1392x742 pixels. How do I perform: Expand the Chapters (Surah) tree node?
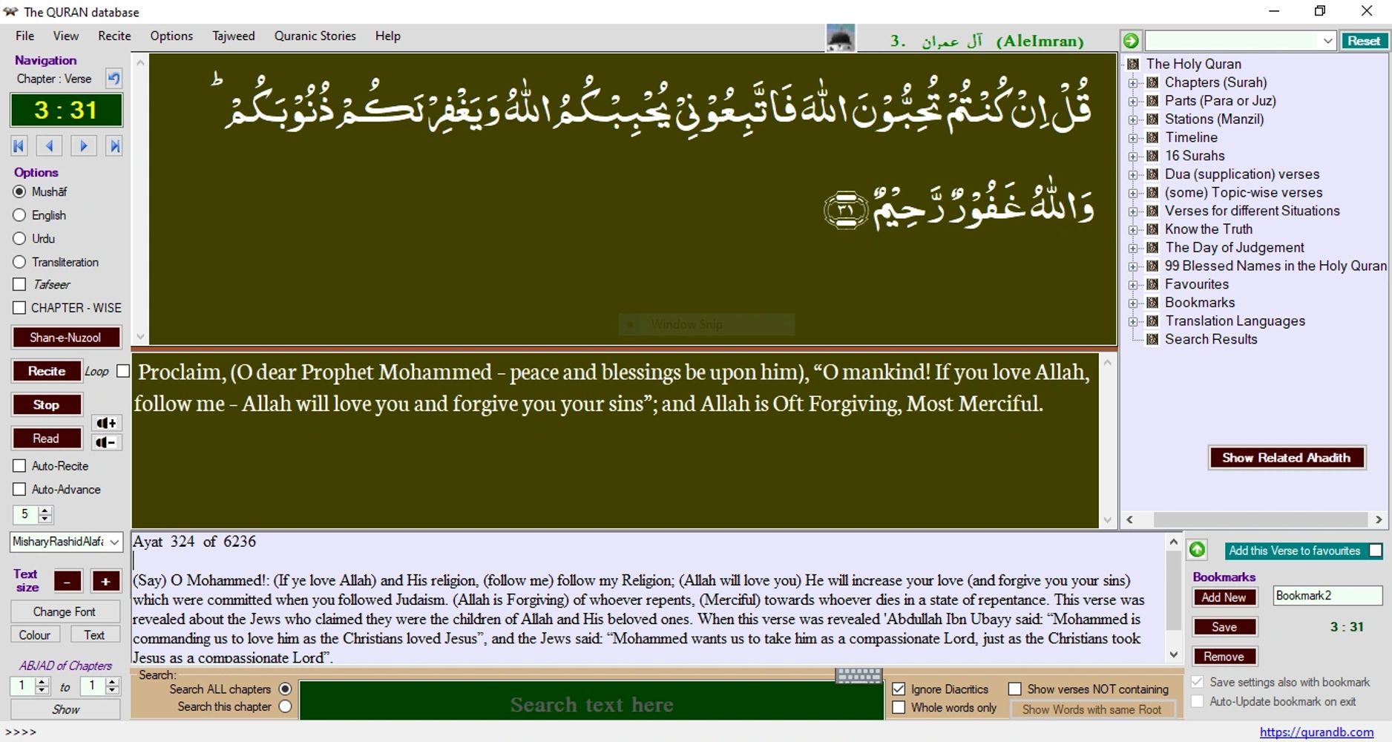1133,82
